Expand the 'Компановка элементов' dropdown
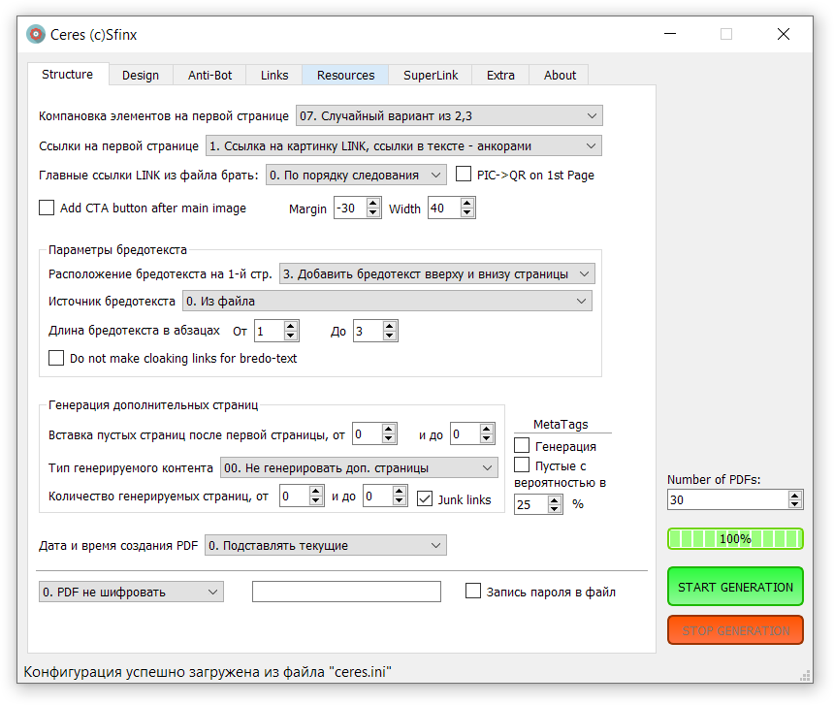 (x=592, y=116)
